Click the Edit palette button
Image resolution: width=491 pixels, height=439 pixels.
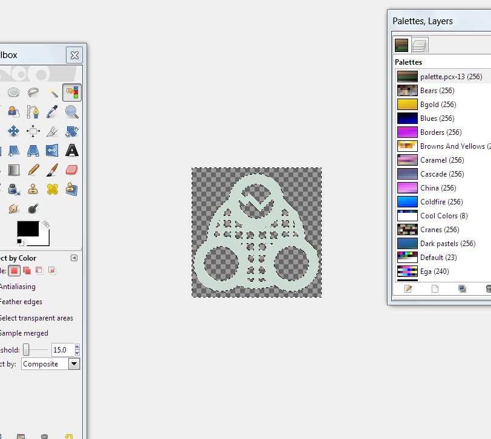click(408, 289)
